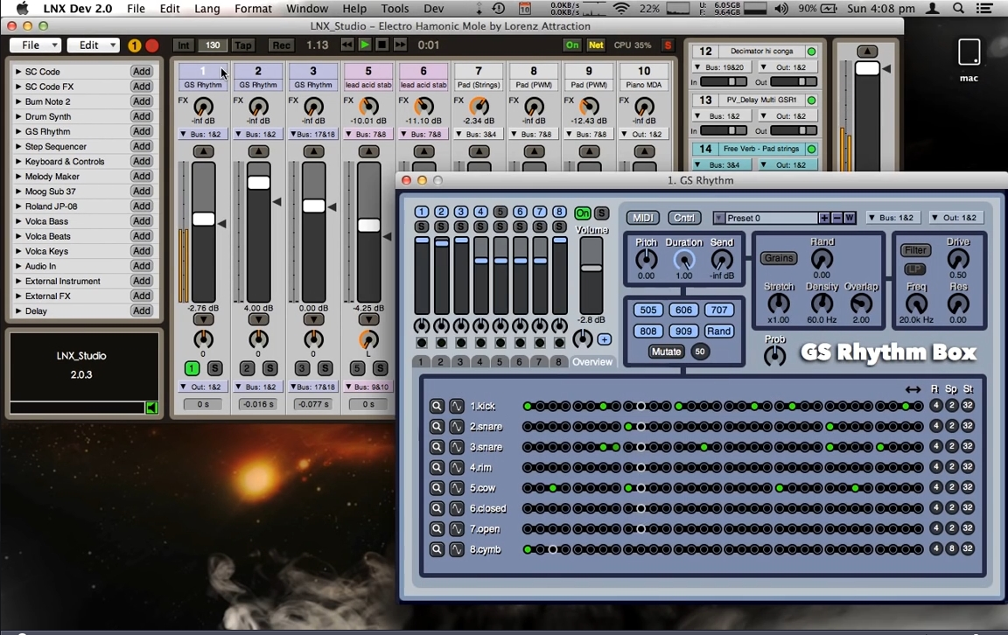Toggle the Grains button
This screenshot has width=1008, height=635.
(x=779, y=258)
